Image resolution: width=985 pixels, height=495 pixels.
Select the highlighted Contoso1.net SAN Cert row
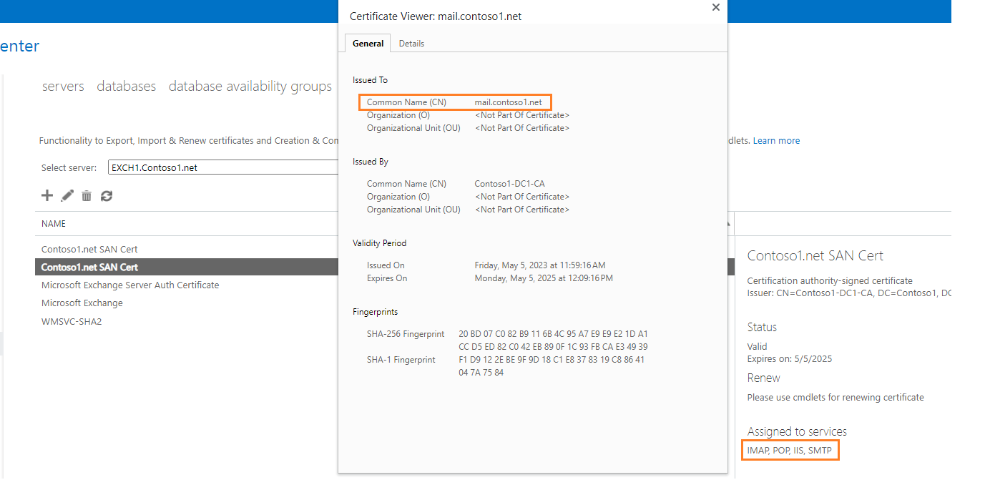tap(186, 267)
